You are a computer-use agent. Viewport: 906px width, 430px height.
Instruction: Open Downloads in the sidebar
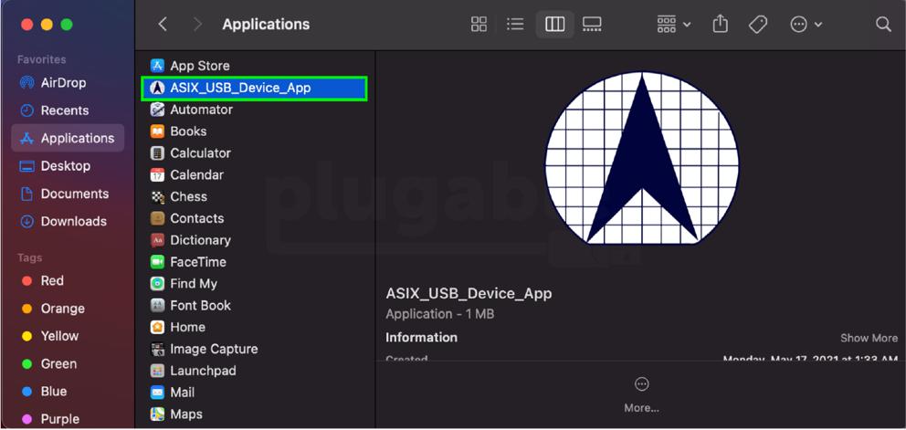[73, 221]
